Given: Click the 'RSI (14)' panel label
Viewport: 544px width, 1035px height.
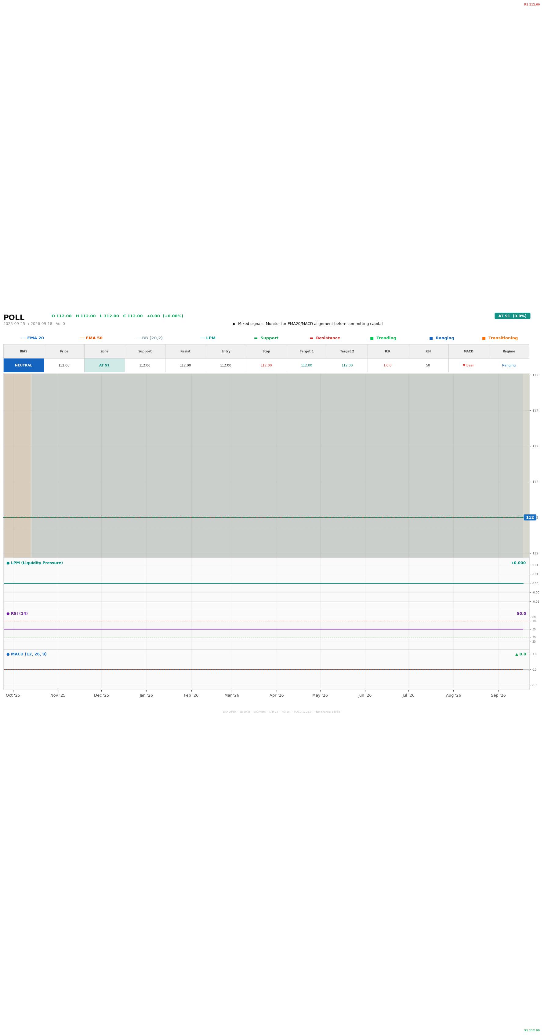Looking at the screenshot, I should click(x=17, y=614).
